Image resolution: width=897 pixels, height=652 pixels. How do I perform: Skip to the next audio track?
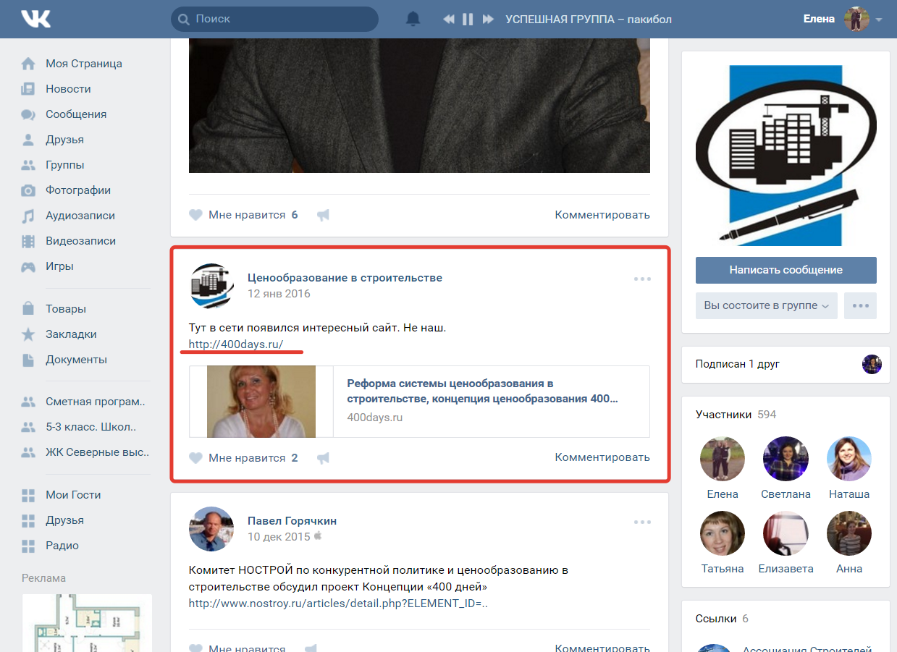point(488,20)
